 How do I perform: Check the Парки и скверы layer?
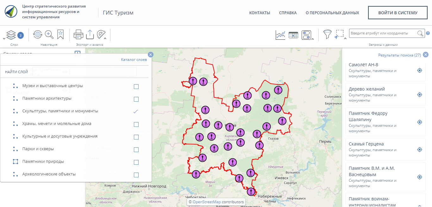[136, 150]
